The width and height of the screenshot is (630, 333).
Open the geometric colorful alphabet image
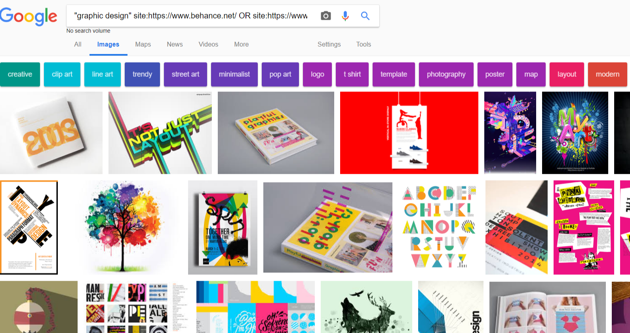439,227
